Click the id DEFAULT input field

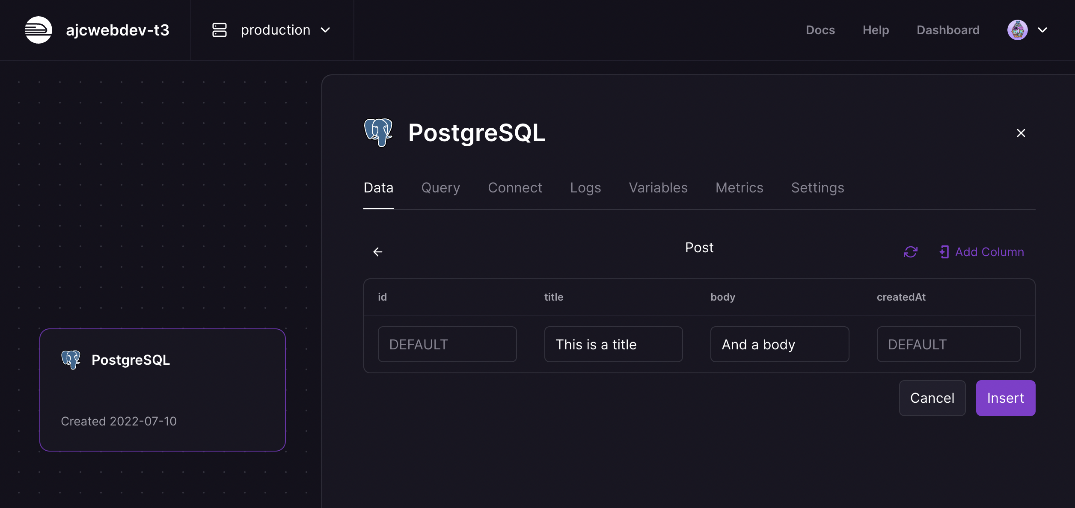coord(447,344)
